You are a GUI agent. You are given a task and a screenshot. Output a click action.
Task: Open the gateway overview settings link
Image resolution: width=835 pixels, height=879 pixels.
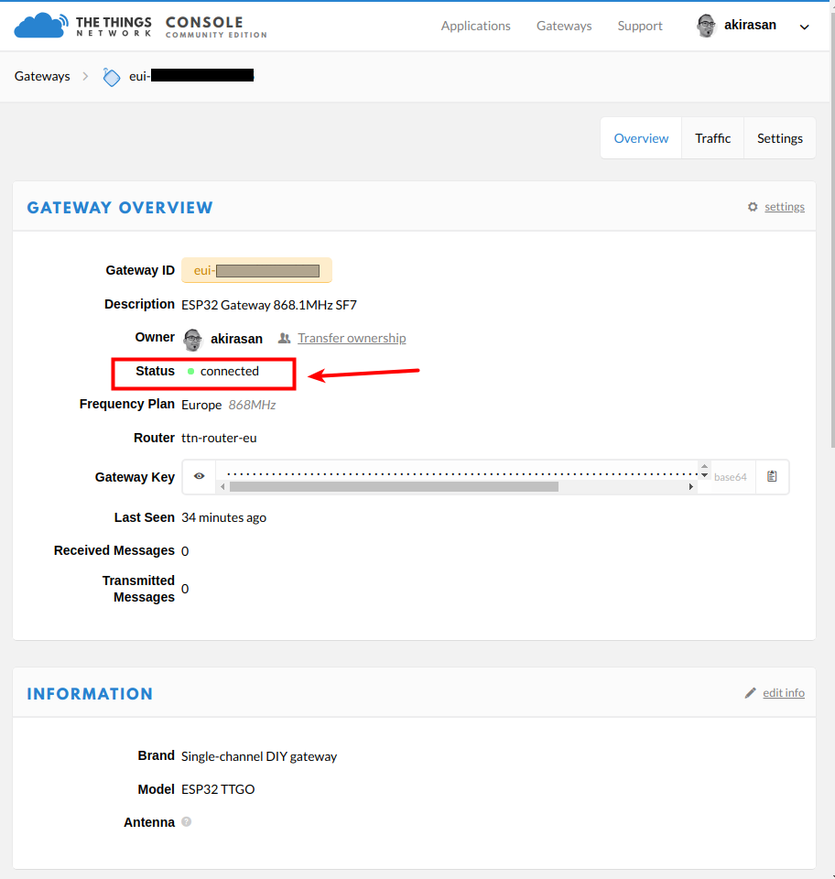coord(785,207)
